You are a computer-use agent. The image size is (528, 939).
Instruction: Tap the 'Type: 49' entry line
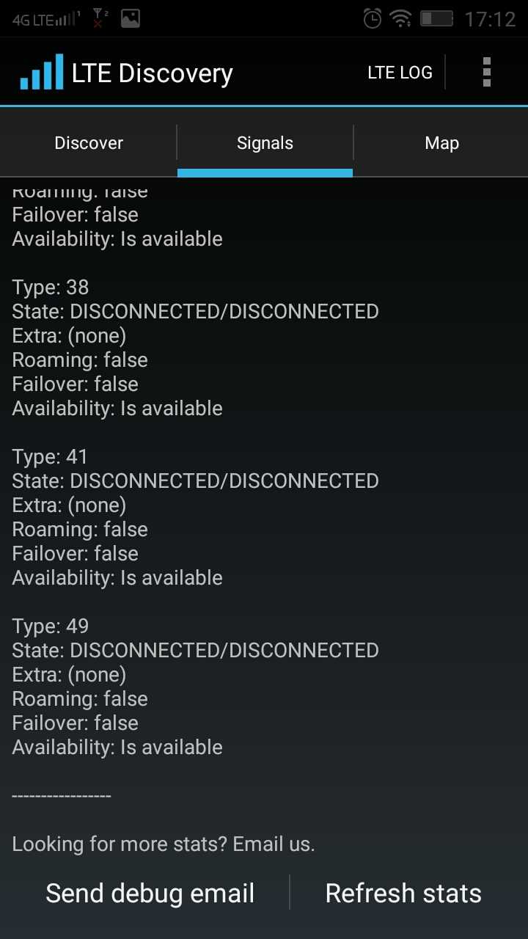(x=51, y=626)
